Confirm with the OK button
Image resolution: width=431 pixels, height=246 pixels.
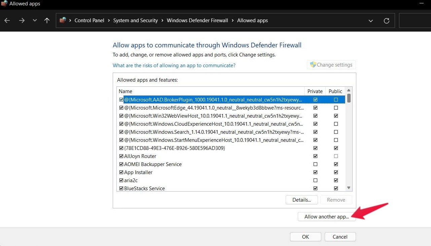point(306,237)
